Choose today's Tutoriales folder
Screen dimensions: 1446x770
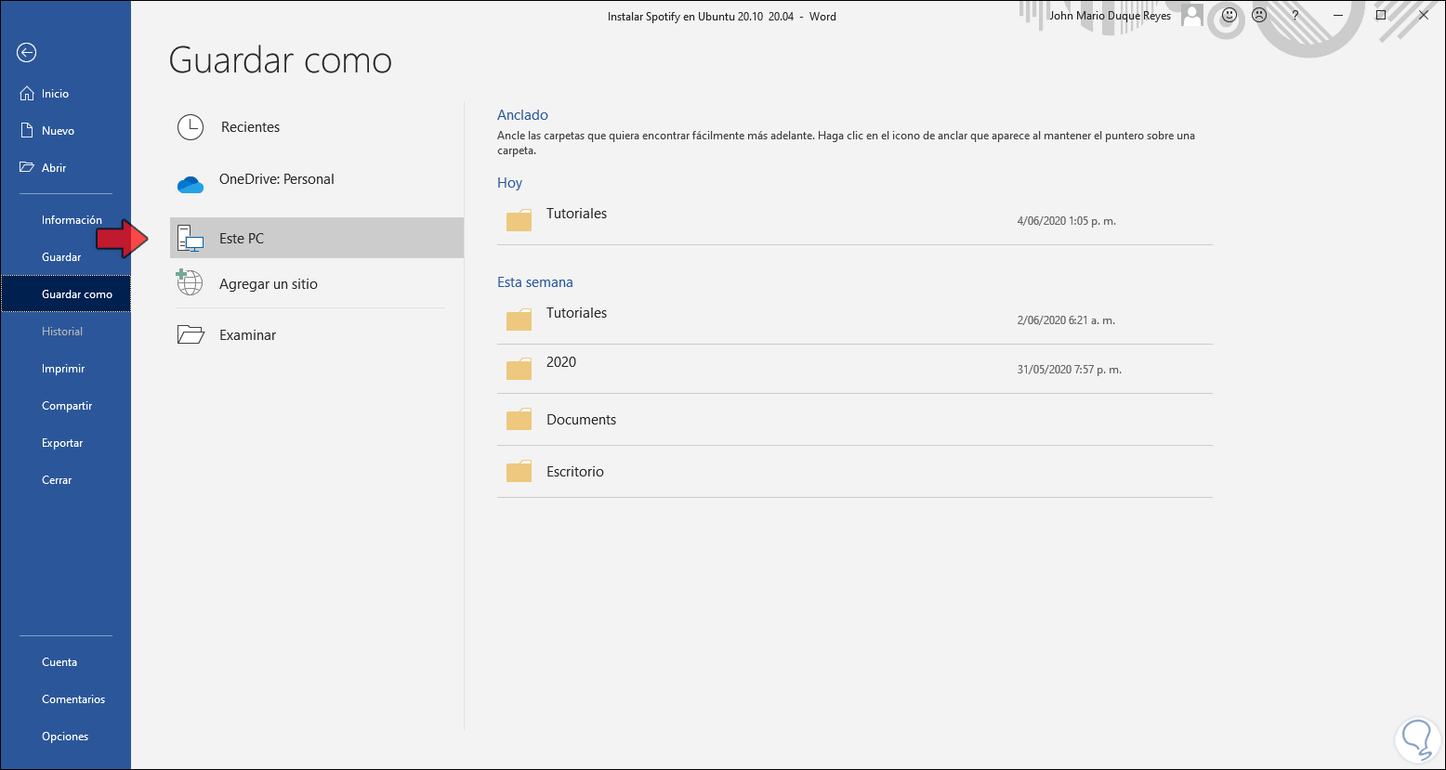(576, 215)
